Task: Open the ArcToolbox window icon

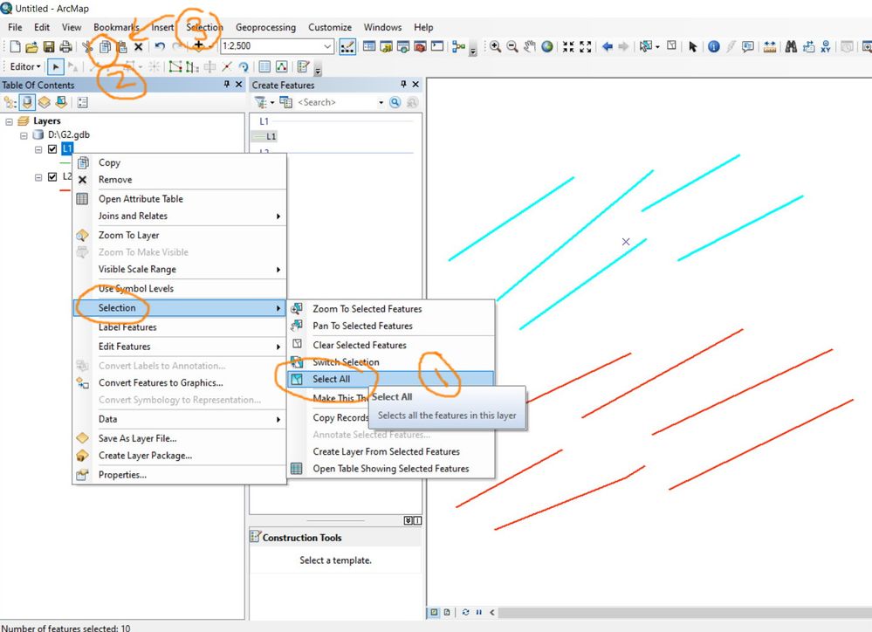Action: tap(420, 47)
